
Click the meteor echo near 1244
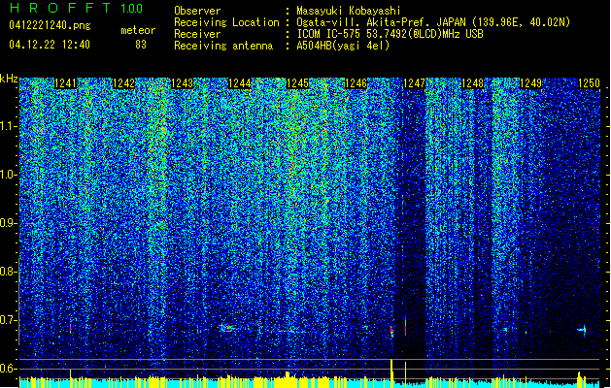[x=226, y=328]
